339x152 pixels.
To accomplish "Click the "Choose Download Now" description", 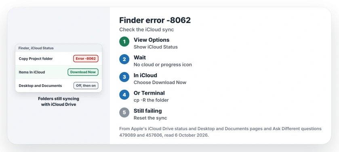I will point(160,82).
